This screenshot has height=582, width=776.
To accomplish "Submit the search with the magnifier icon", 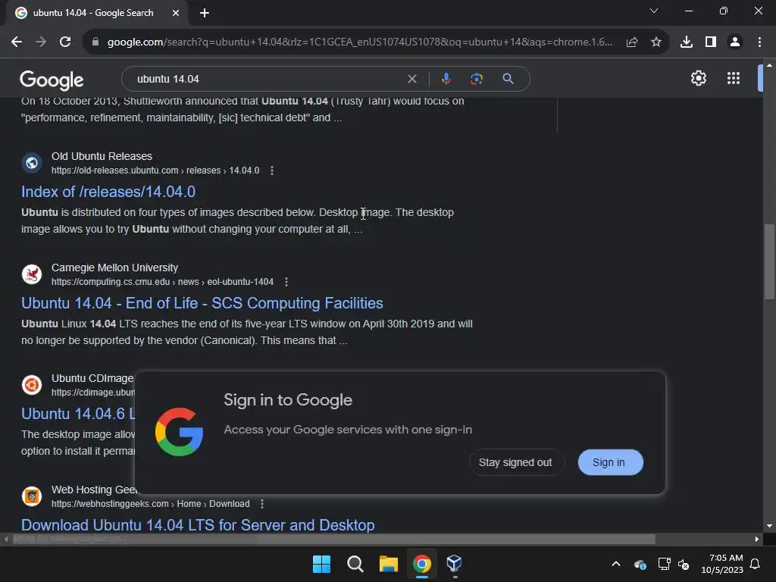I will tap(508, 79).
